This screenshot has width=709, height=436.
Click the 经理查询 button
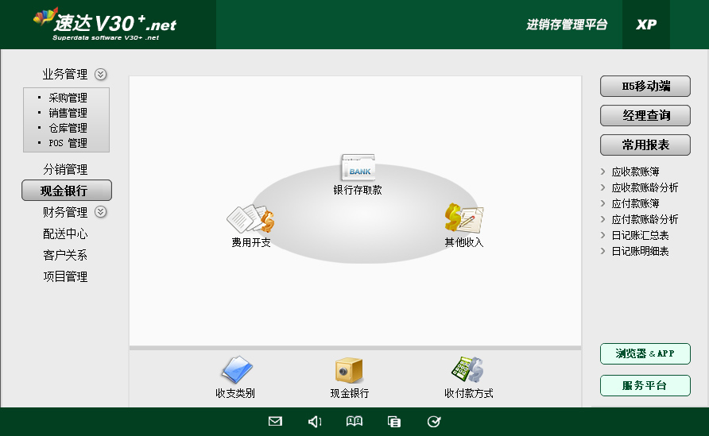(645, 115)
